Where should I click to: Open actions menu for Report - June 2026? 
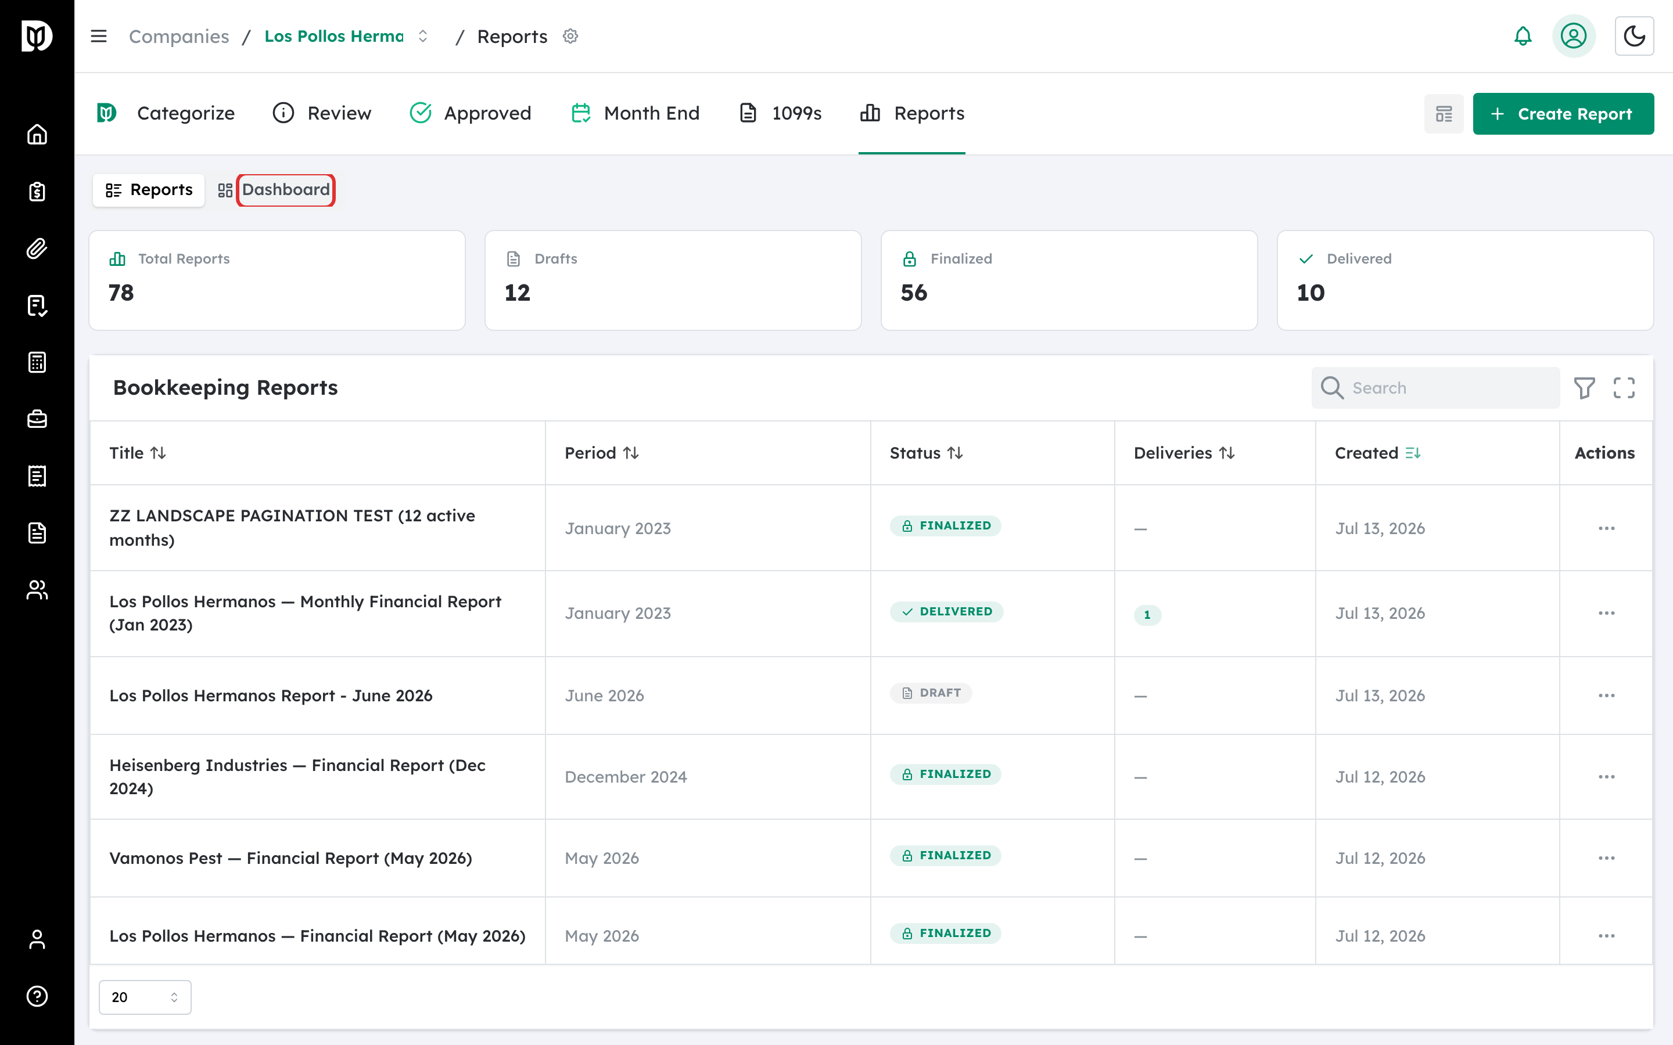point(1606,696)
